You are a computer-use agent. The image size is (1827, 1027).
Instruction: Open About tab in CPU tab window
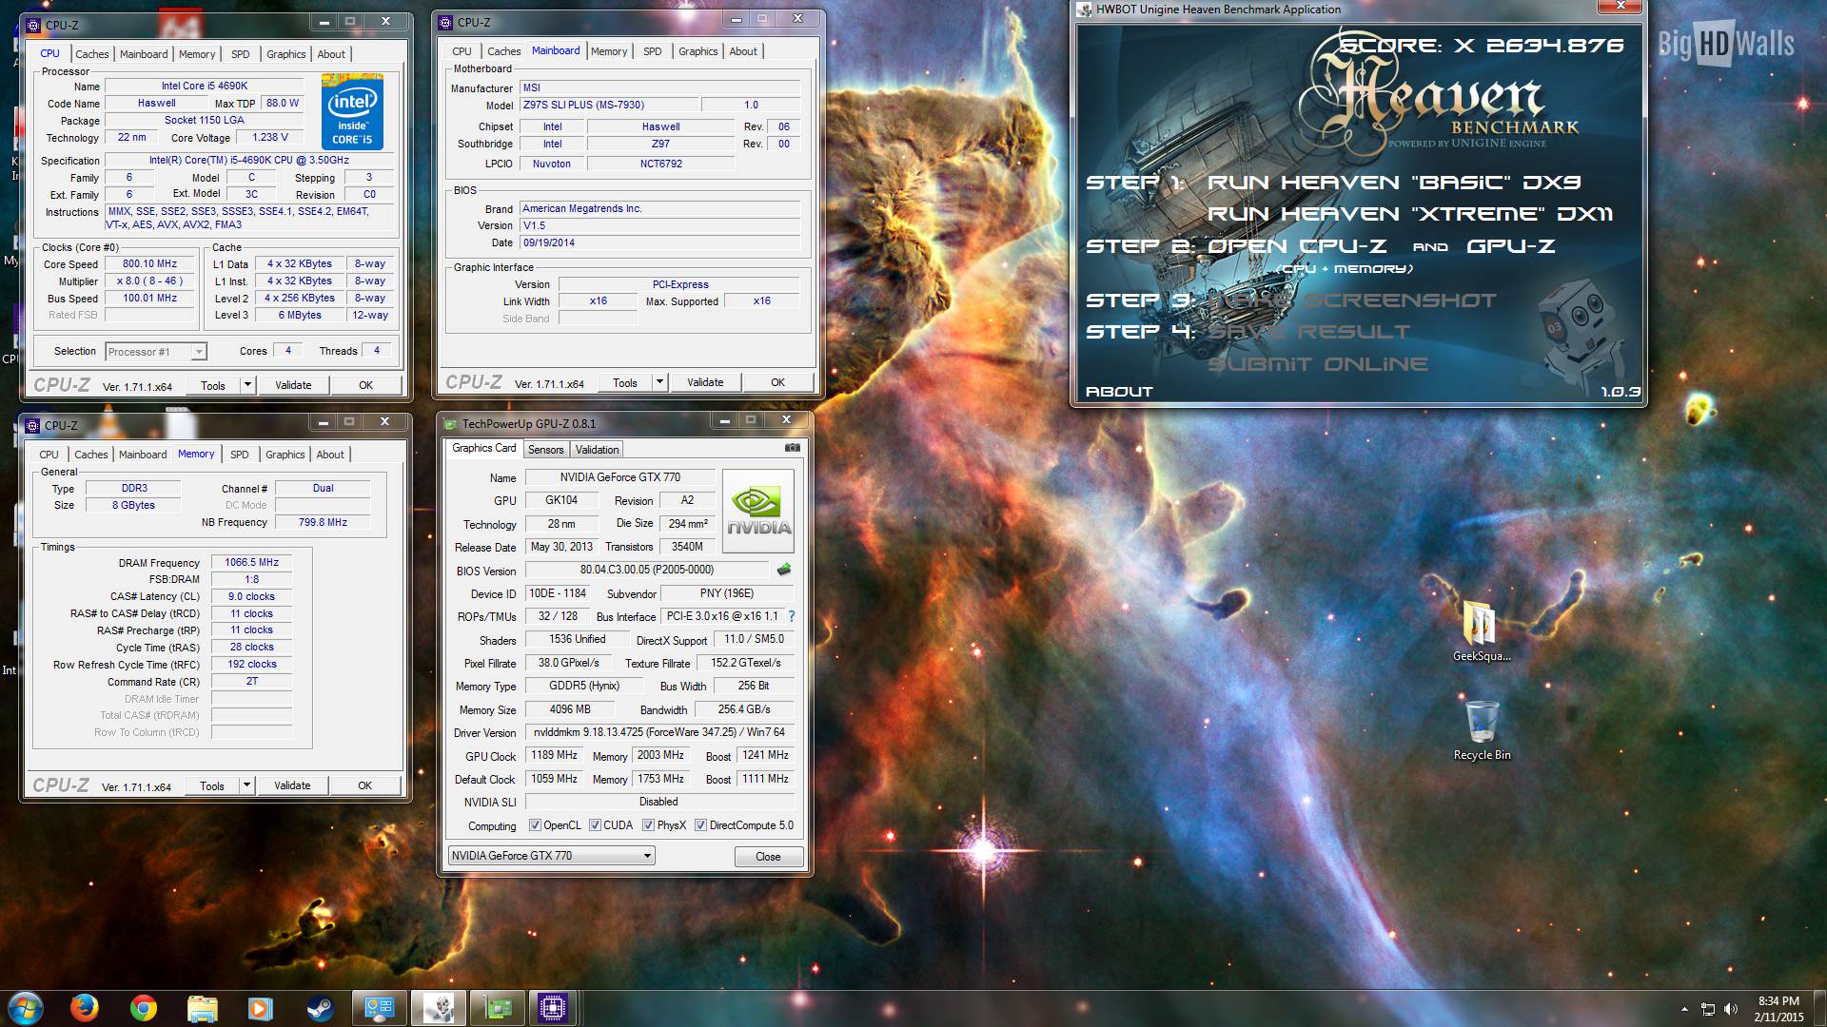pos(331,54)
